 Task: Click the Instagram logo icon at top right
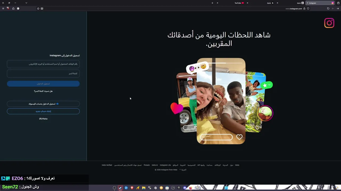[329, 23]
